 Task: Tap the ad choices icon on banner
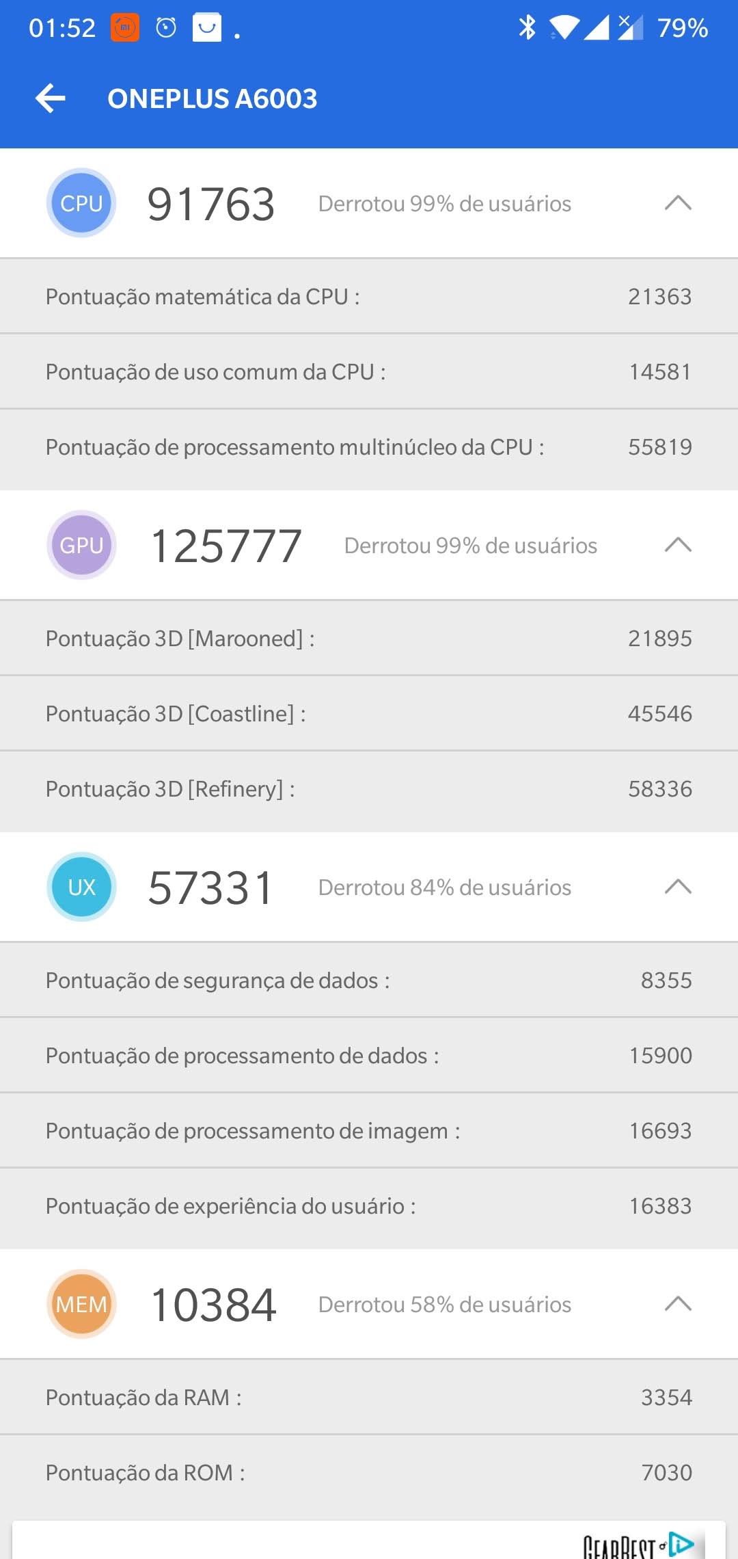click(682, 1544)
